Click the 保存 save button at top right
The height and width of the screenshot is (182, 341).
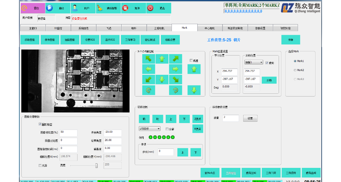(291, 40)
